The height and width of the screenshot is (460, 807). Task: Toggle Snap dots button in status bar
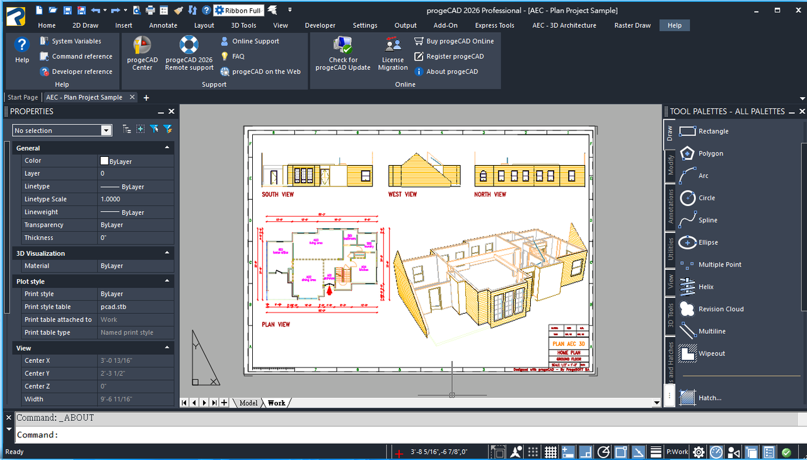[x=533, y=452]
